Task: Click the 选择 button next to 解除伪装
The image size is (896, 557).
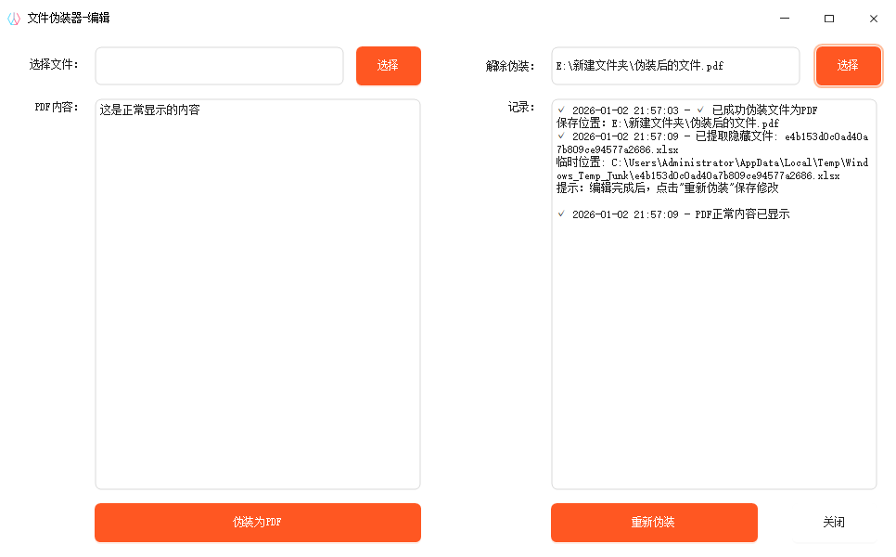Action: (848, 66)
